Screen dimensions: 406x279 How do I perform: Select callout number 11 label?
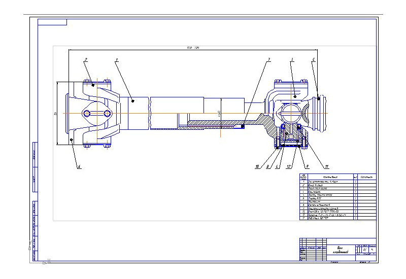[x=327, y=166]
